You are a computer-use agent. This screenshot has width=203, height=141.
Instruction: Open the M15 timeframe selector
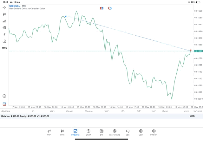point(4,48)
